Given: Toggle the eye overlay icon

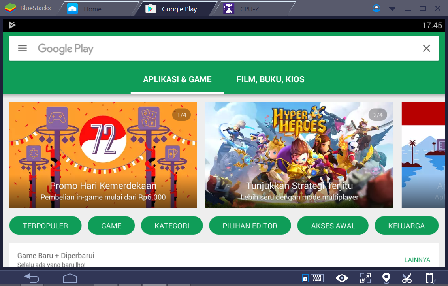Looking at the screenshot, I should coord(342,278).
